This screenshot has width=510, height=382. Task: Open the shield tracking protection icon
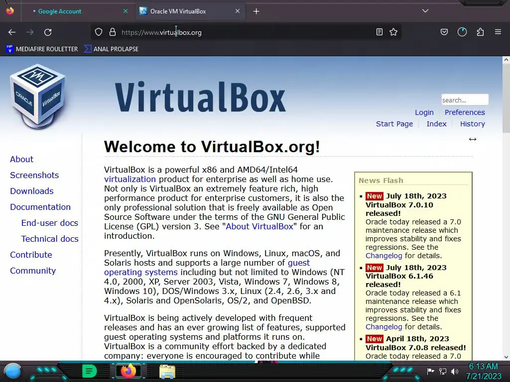point(99,32)
